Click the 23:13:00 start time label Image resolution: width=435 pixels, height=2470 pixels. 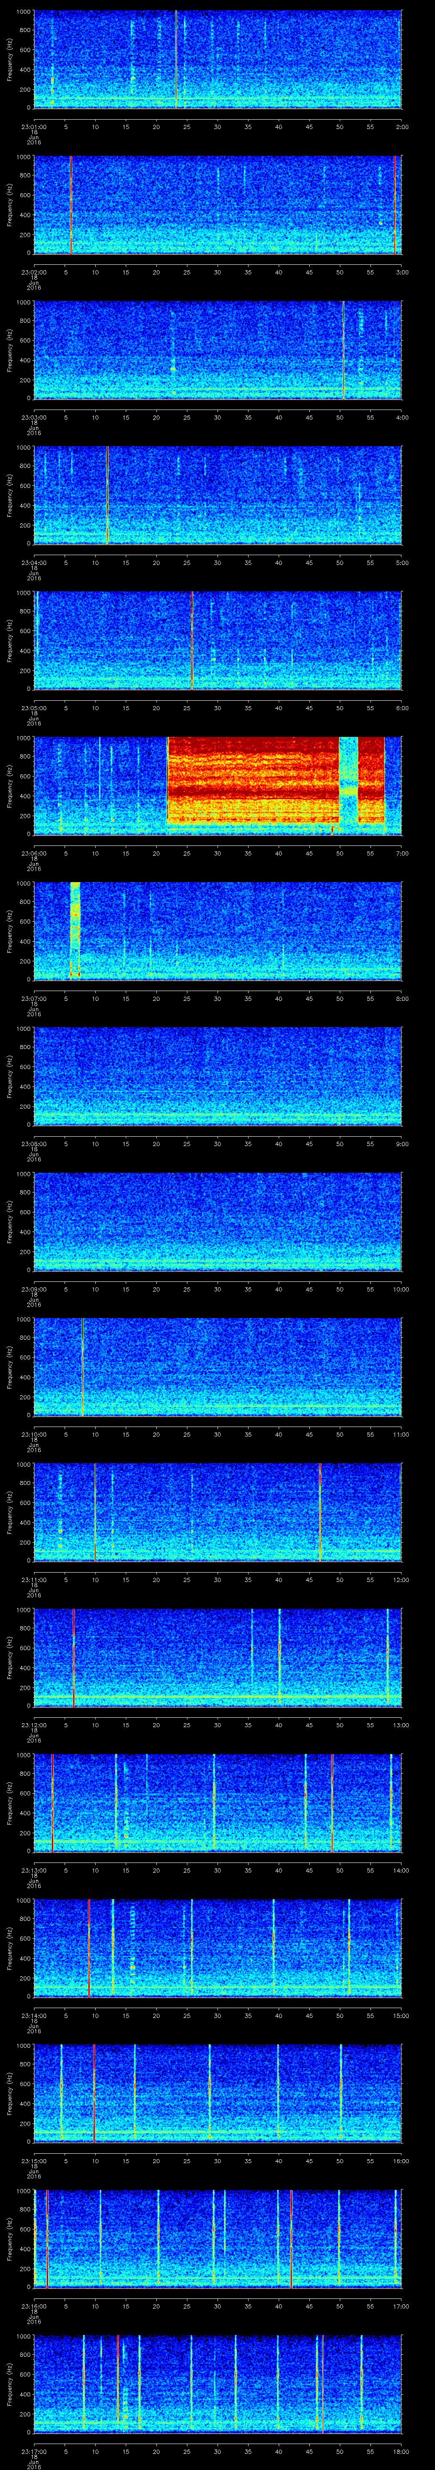[34, 1870]
